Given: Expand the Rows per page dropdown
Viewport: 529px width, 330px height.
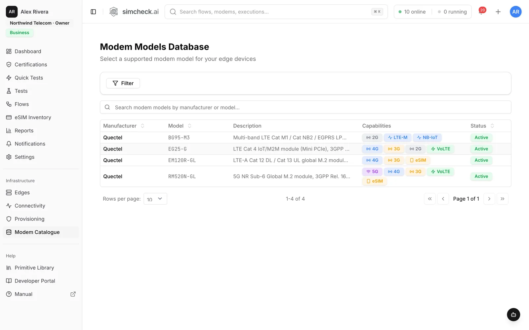Looking at the screenshot, I should [x=155, y=199].
